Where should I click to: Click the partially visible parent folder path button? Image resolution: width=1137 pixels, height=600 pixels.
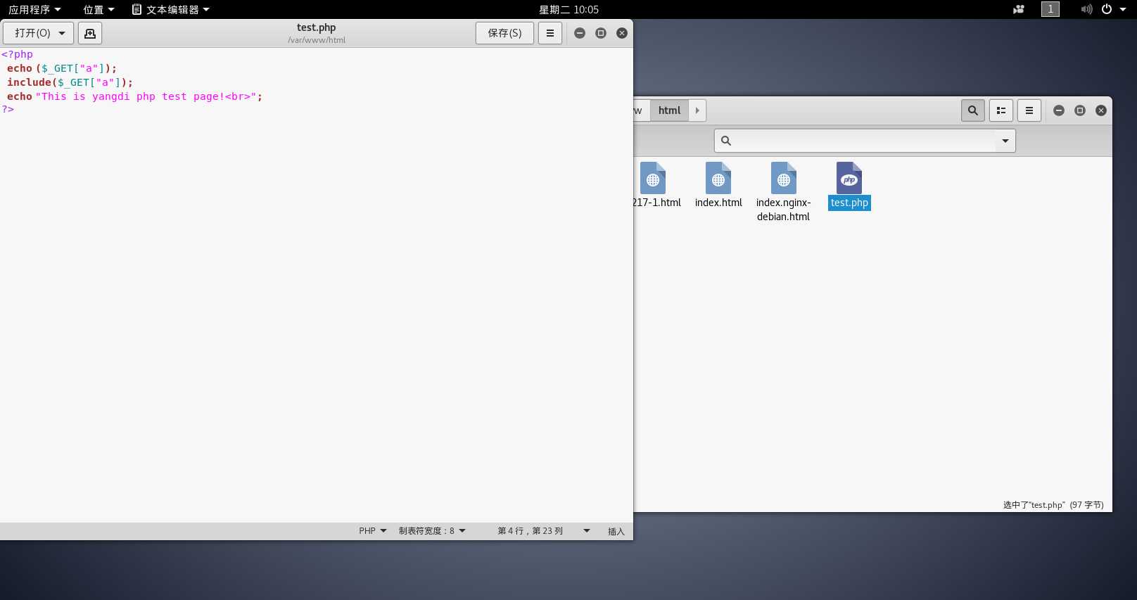coord(640,110)
